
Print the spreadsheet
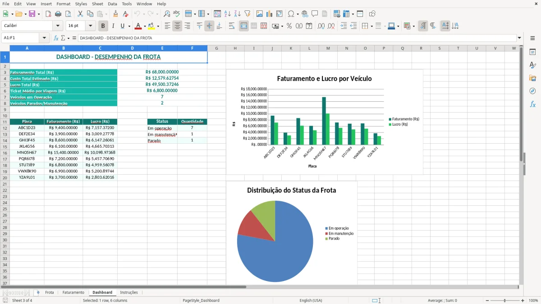(58, 14)
